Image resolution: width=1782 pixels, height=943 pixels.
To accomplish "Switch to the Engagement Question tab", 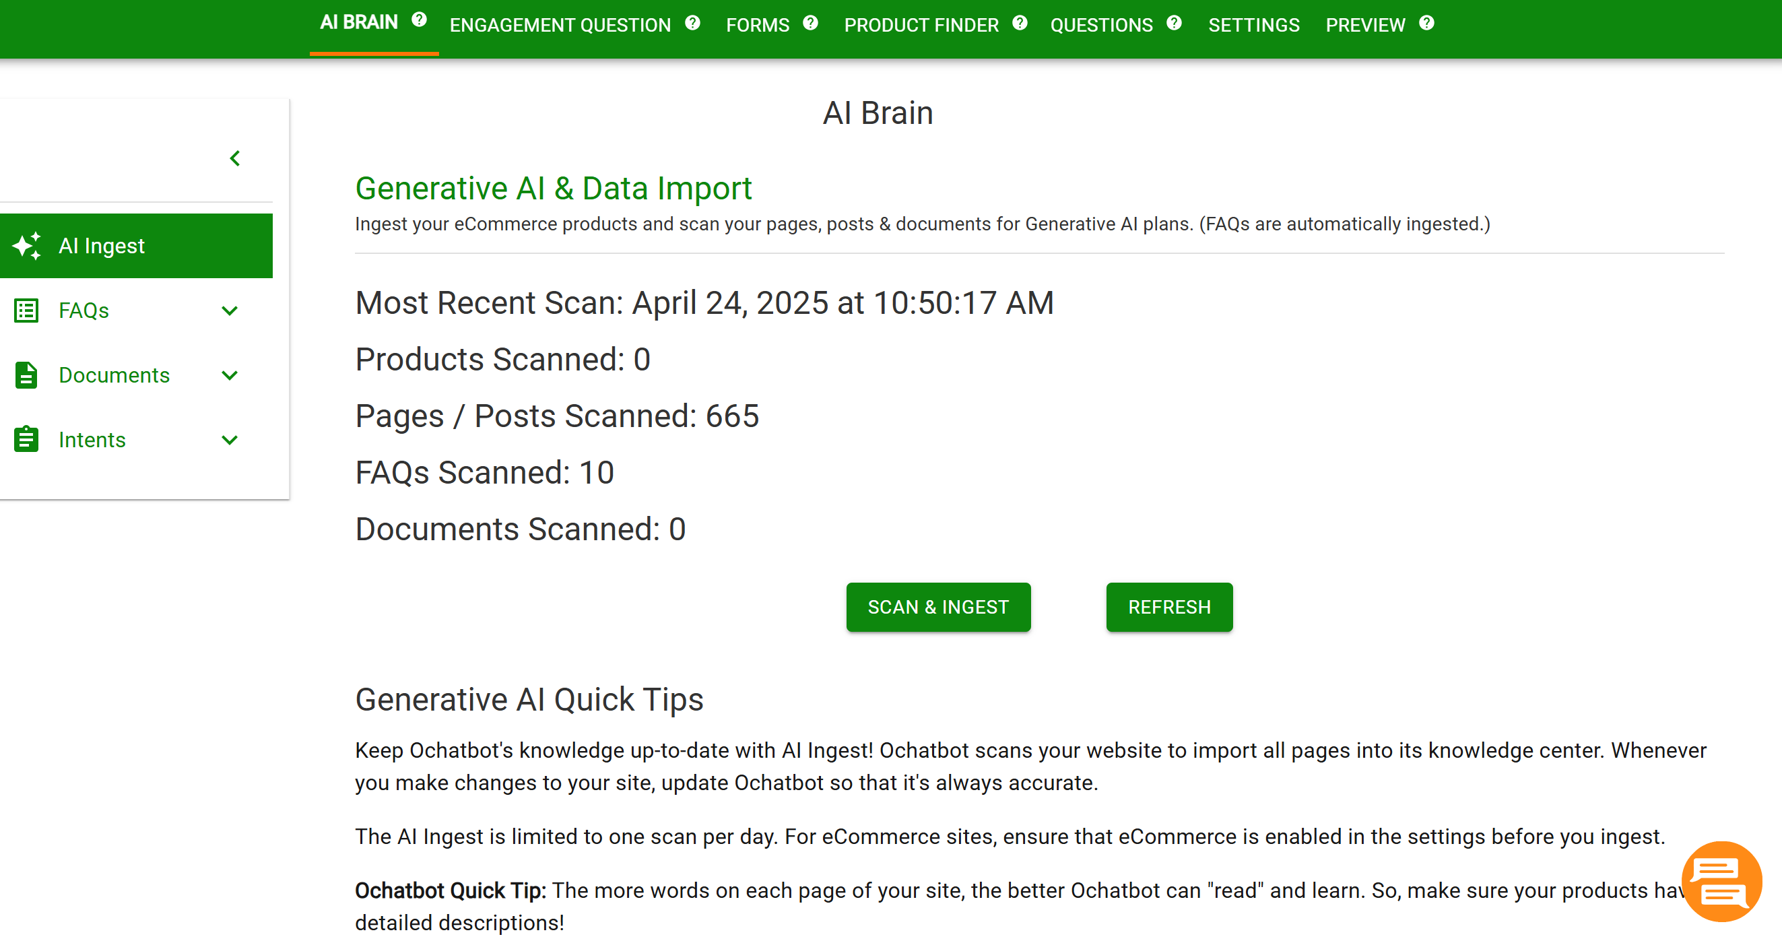I will tap(560, 25).
